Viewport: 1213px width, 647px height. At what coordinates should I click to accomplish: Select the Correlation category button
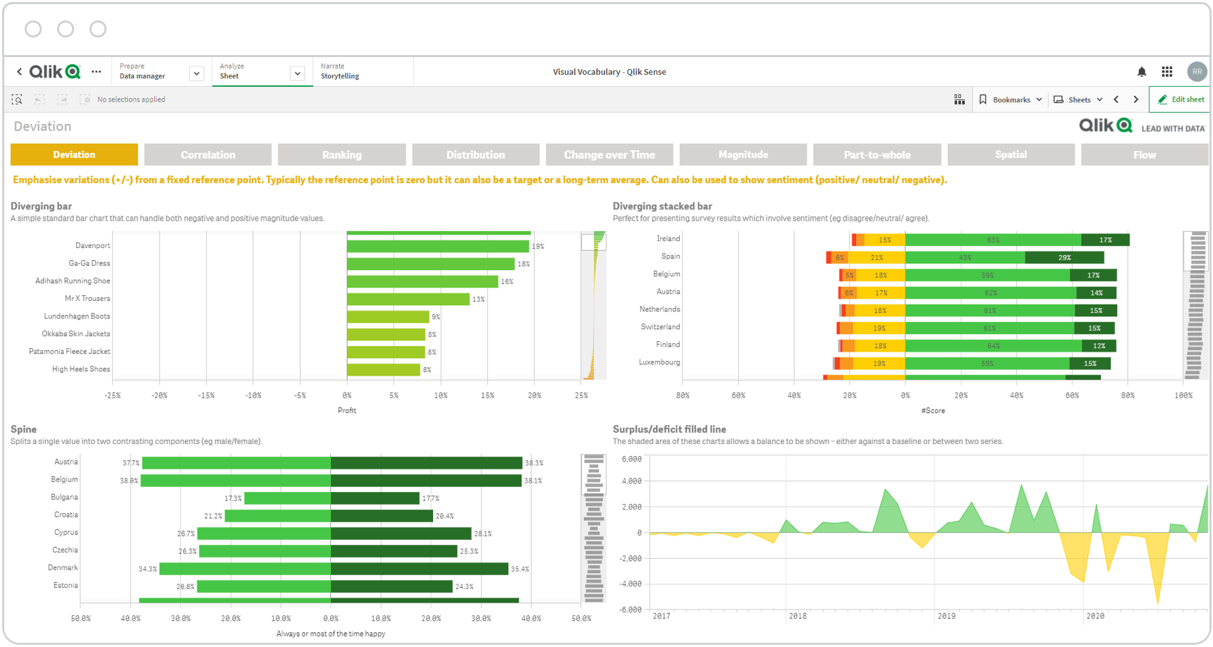click(208, 154)
